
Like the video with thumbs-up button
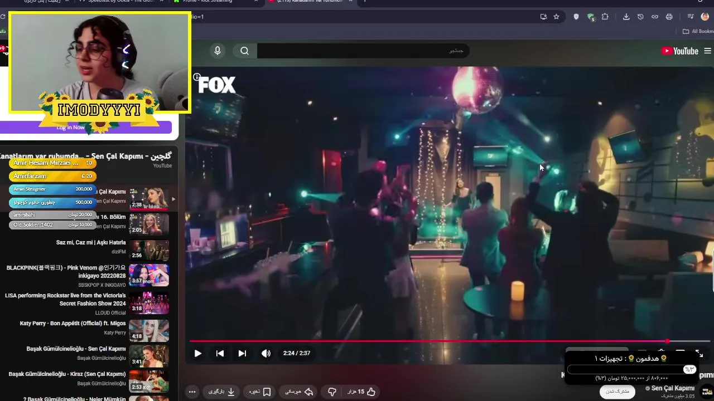point(361,392)
